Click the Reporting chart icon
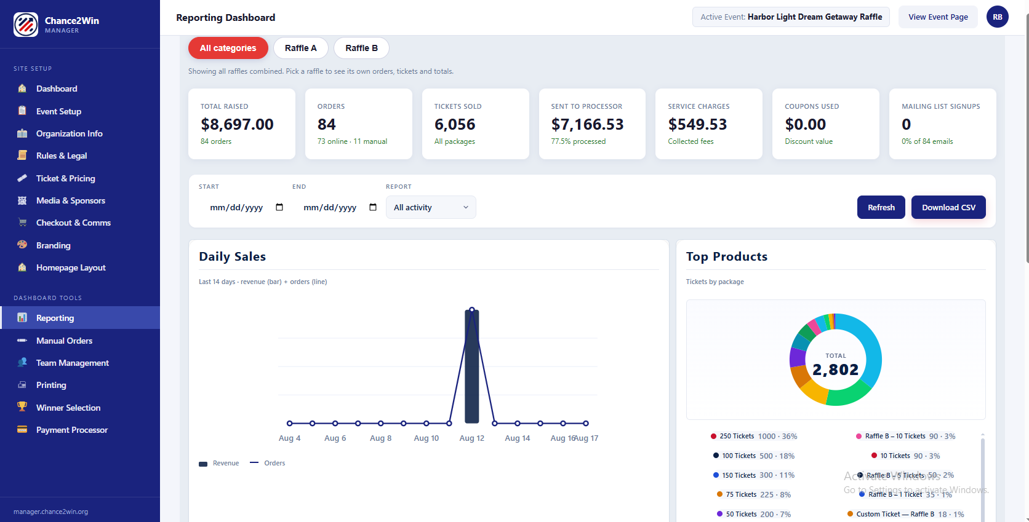 click(22, 318)
